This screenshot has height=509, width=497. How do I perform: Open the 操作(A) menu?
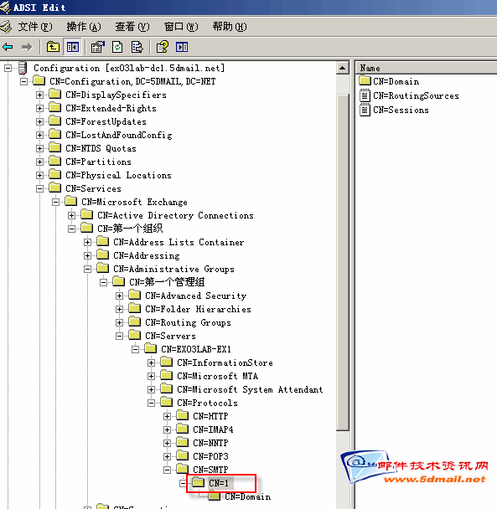[x=84, y=27]
